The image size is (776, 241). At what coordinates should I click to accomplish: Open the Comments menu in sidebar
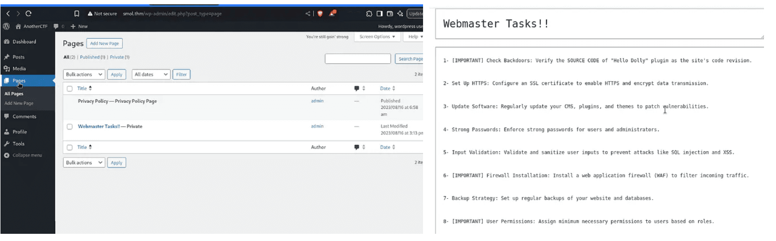click(24, 117)
